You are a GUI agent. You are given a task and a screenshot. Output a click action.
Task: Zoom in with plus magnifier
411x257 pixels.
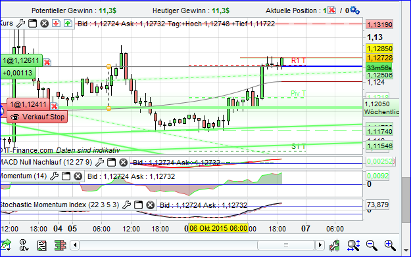(x=391, y=245)
